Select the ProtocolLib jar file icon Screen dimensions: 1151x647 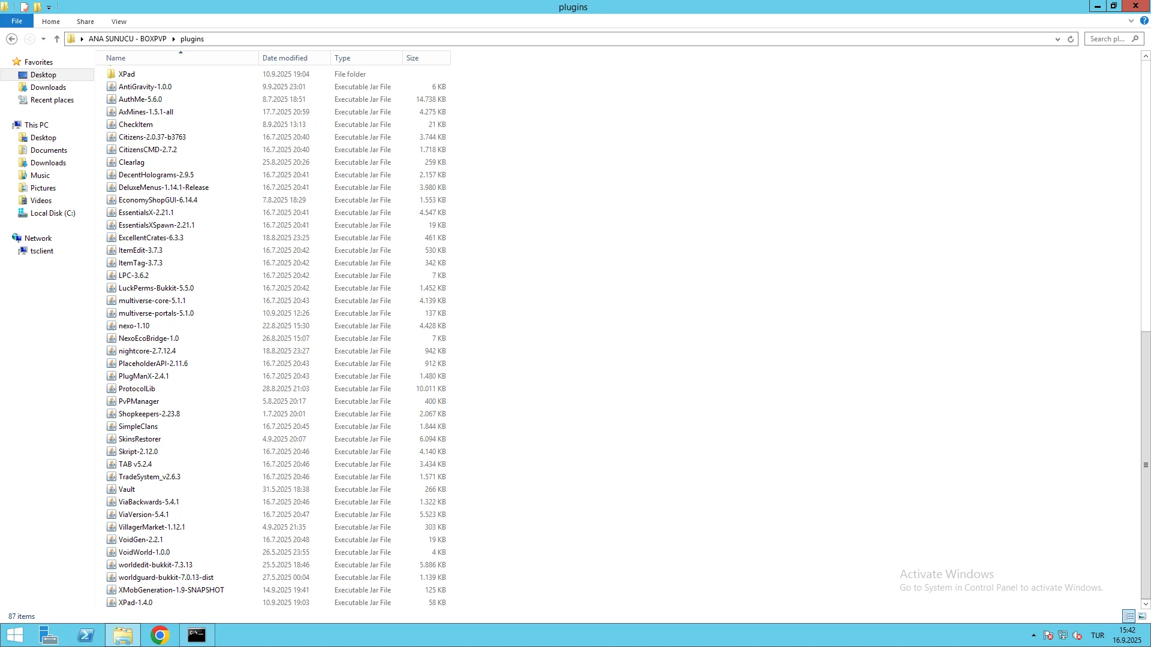(112, 389)
